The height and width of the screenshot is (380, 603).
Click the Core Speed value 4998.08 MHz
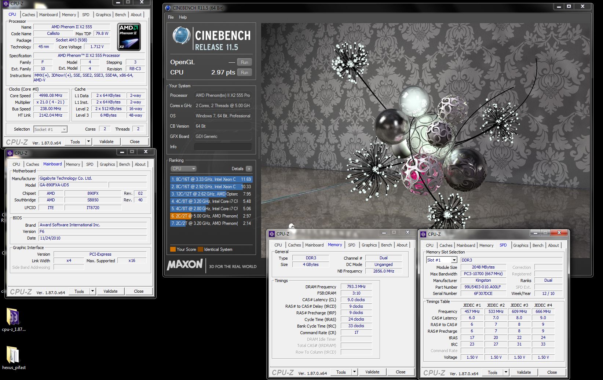pyautogui.click(x=51, y=95)
